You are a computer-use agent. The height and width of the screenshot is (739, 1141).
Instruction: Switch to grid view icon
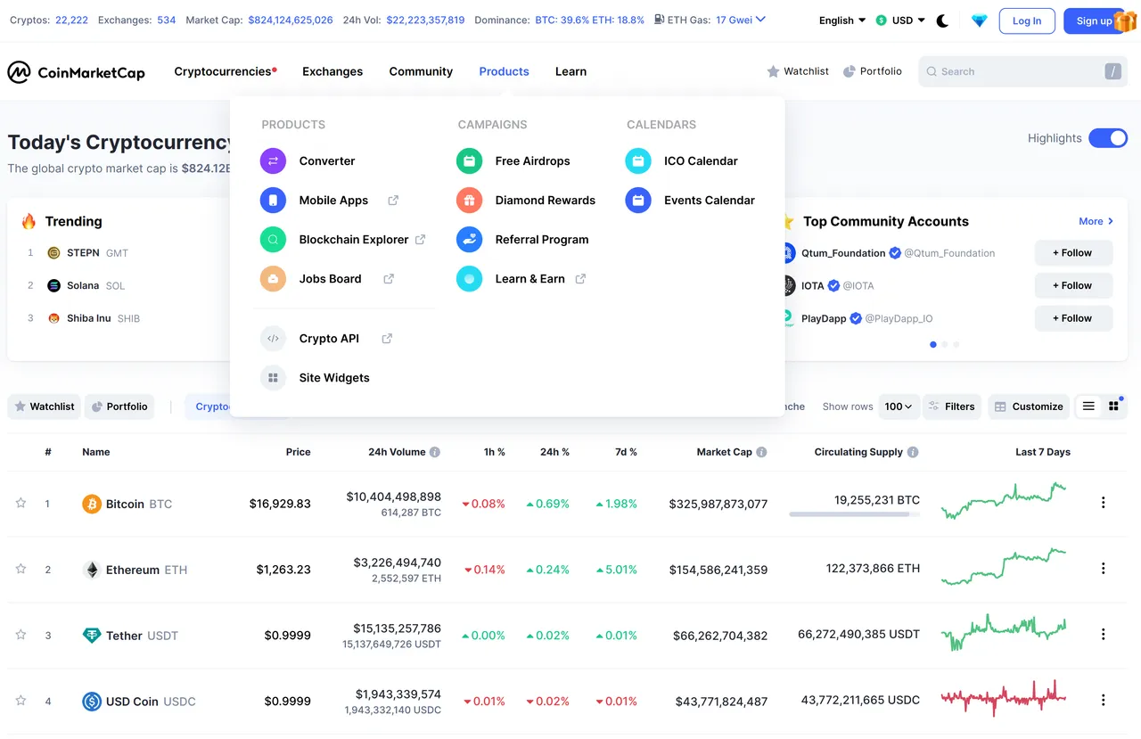click(1113, 406)
